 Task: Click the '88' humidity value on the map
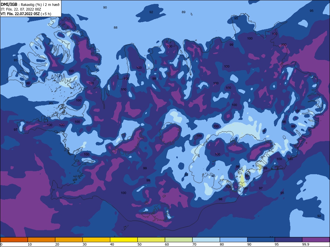pos(115,28)
